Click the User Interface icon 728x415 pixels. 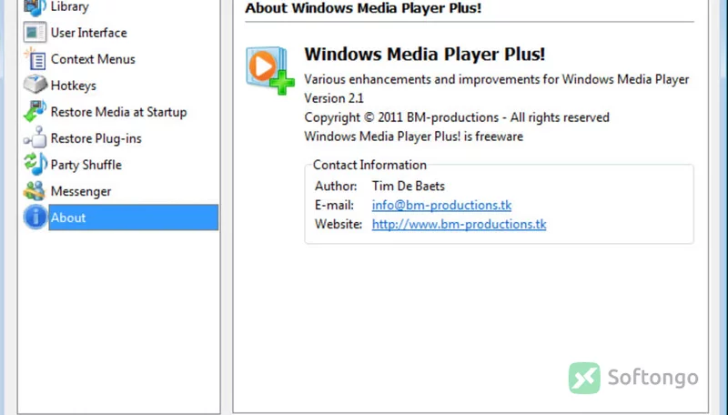[35, 33]
